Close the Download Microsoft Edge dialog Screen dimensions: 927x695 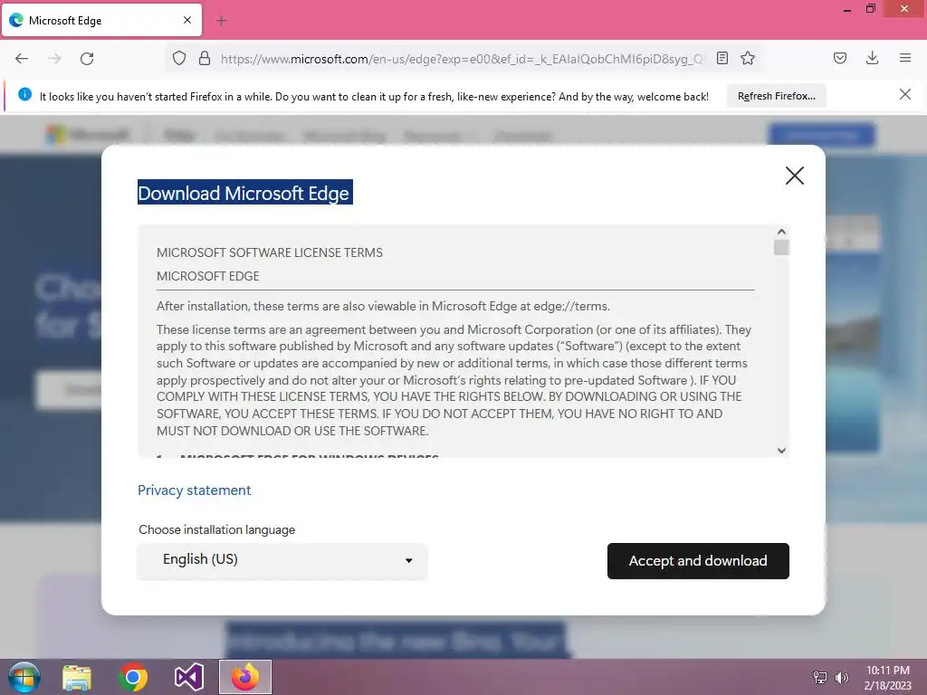click(x=795, y=176)
